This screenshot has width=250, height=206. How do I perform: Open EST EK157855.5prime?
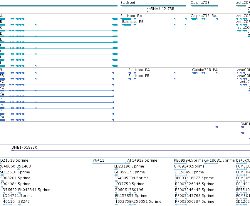[131, 196]
